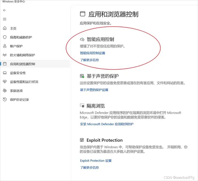Screen dimensions: 198x181
Task: Open the hamburger navigation menu
Action: coord(5,19)
